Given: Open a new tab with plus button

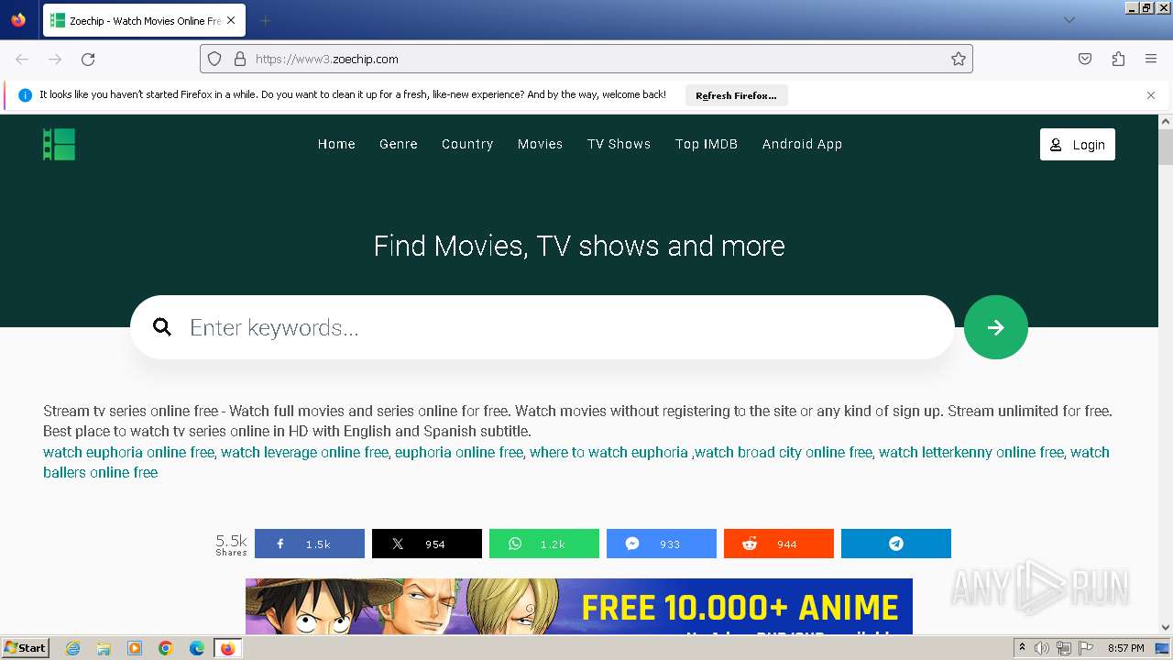Looking at the screenshot, I should [x=265, y=20].
